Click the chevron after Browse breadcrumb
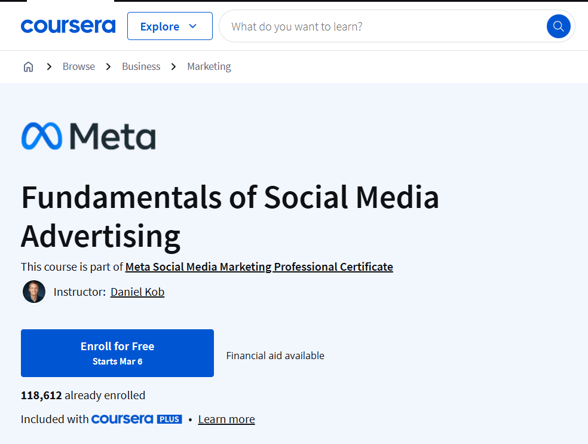Viewport: 588px width, 444px height. point(108,66)
